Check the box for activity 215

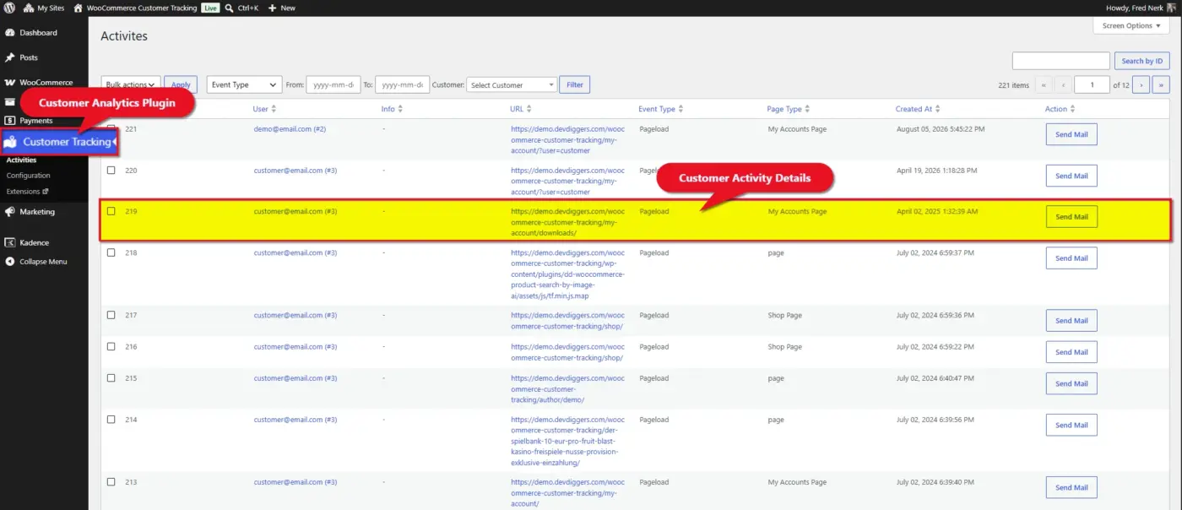(x=111, y=378)
